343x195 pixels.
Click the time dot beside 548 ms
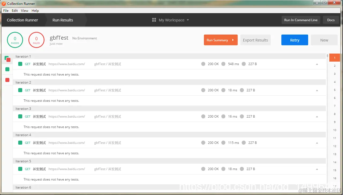point(223,64)
